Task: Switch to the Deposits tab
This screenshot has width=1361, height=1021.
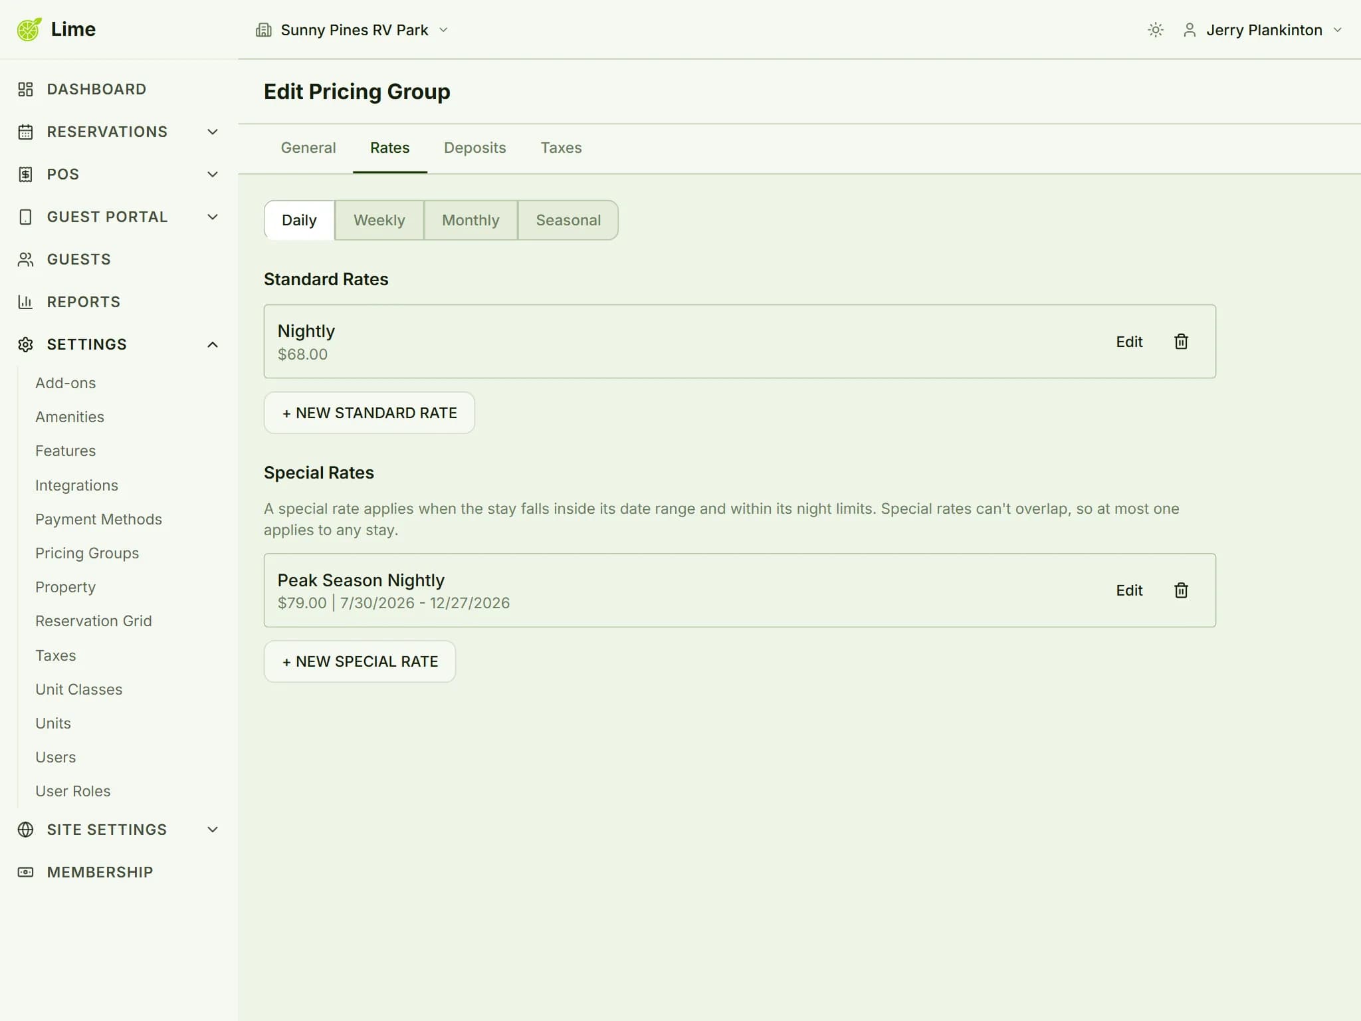Action: [x=475, y=148]
